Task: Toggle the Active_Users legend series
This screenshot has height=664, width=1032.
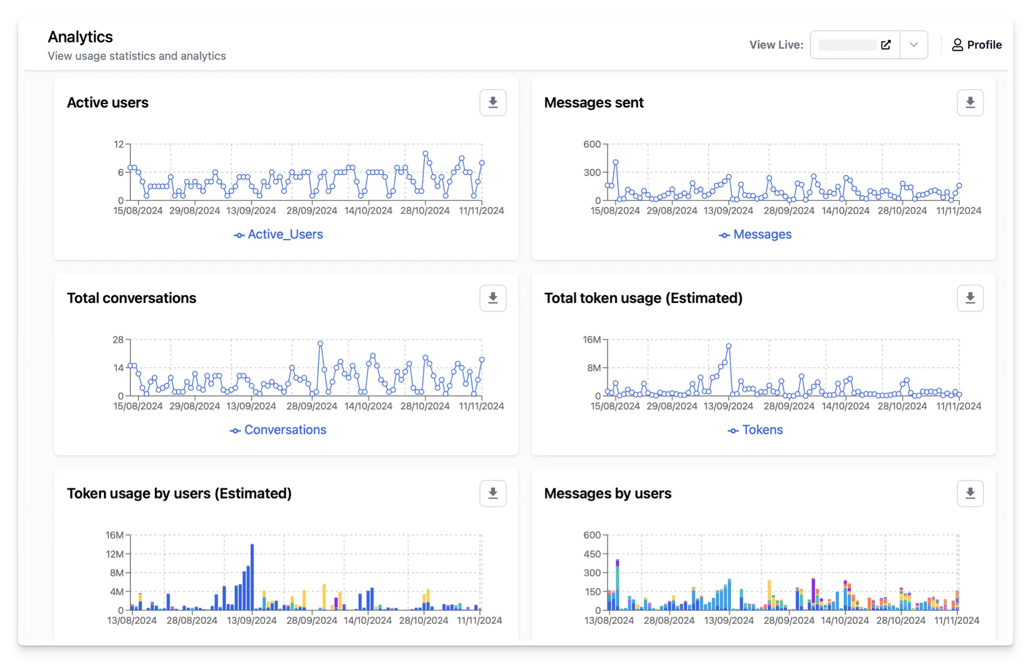Action: (278, 235)
